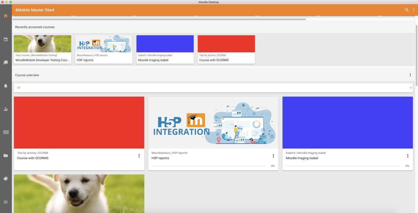Click Test by activity | SCORM category label in overview
The width and height of the screenshot is (418, 213).
click(33, 153)
